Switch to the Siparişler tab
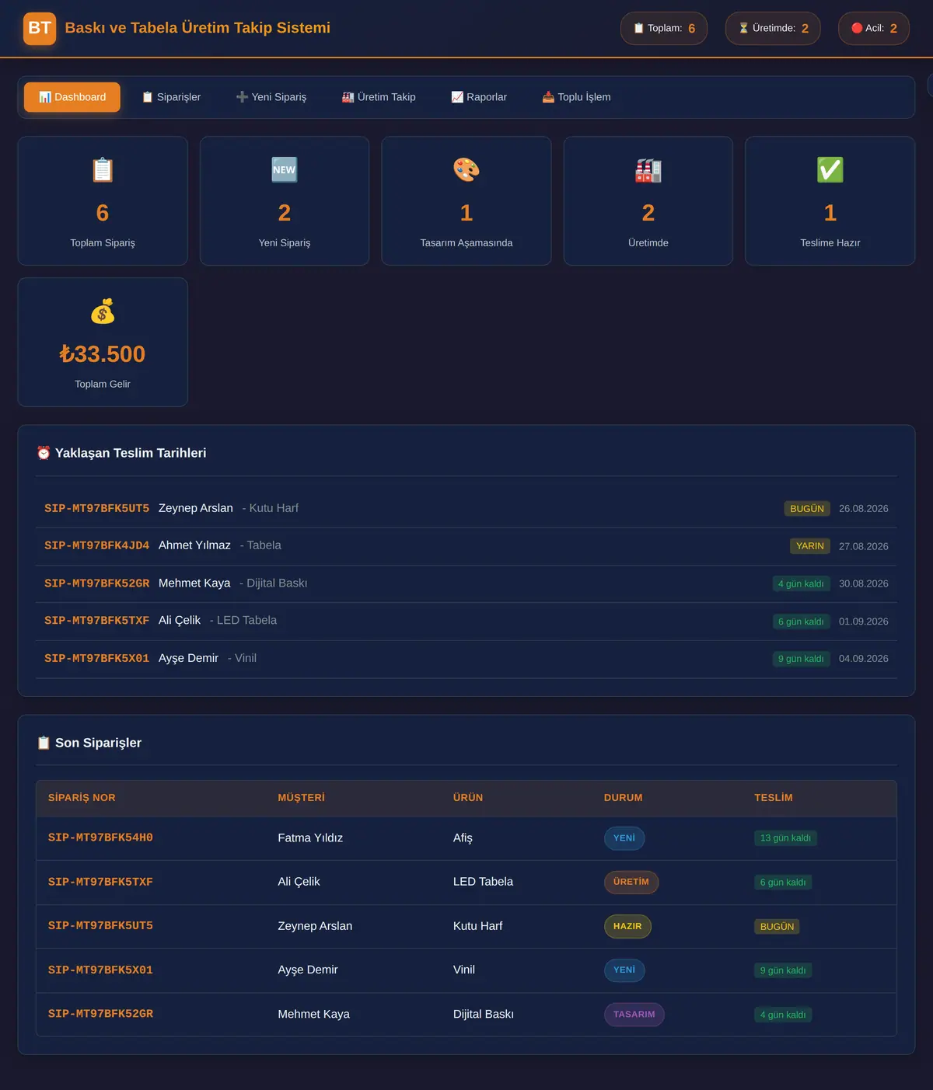 171,97
